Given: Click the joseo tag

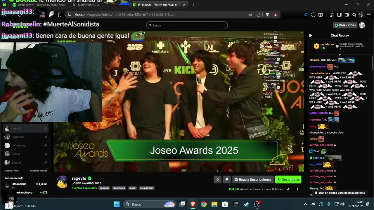Looking at the screenshot, I should pyautogui.click(x=132, y=188).
